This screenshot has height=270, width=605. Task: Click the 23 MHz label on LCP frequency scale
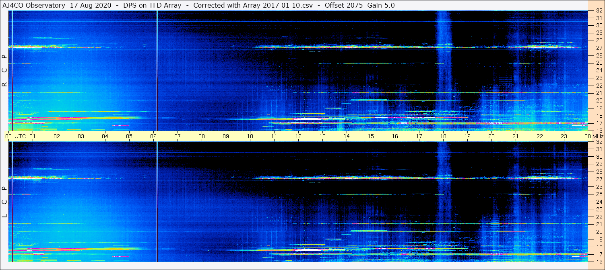(x=599, y=209)
